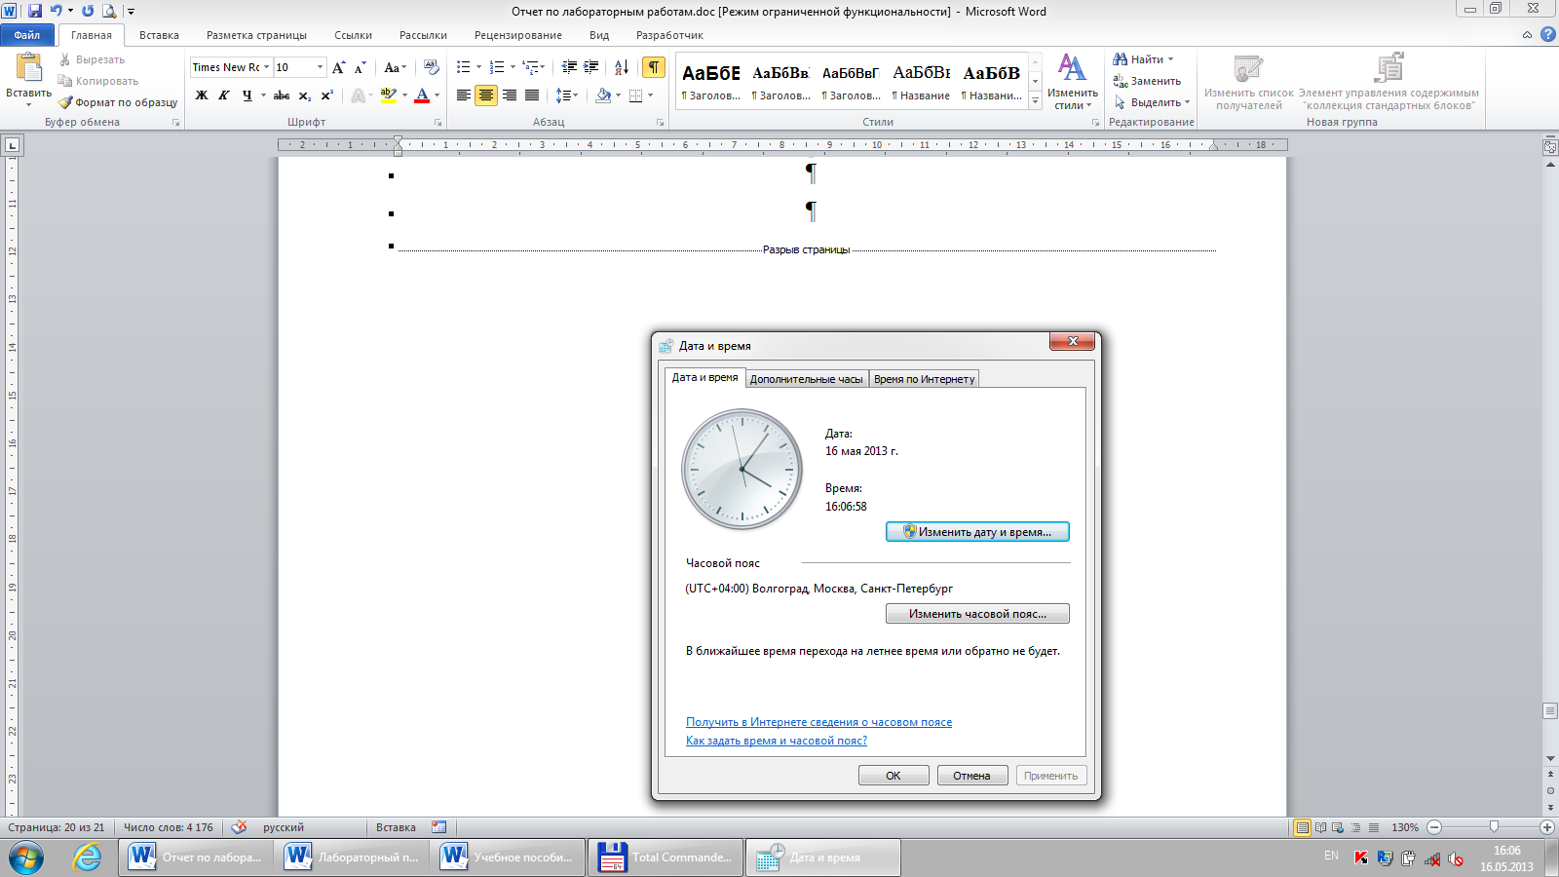Click Изменить дату и время button

977,532
